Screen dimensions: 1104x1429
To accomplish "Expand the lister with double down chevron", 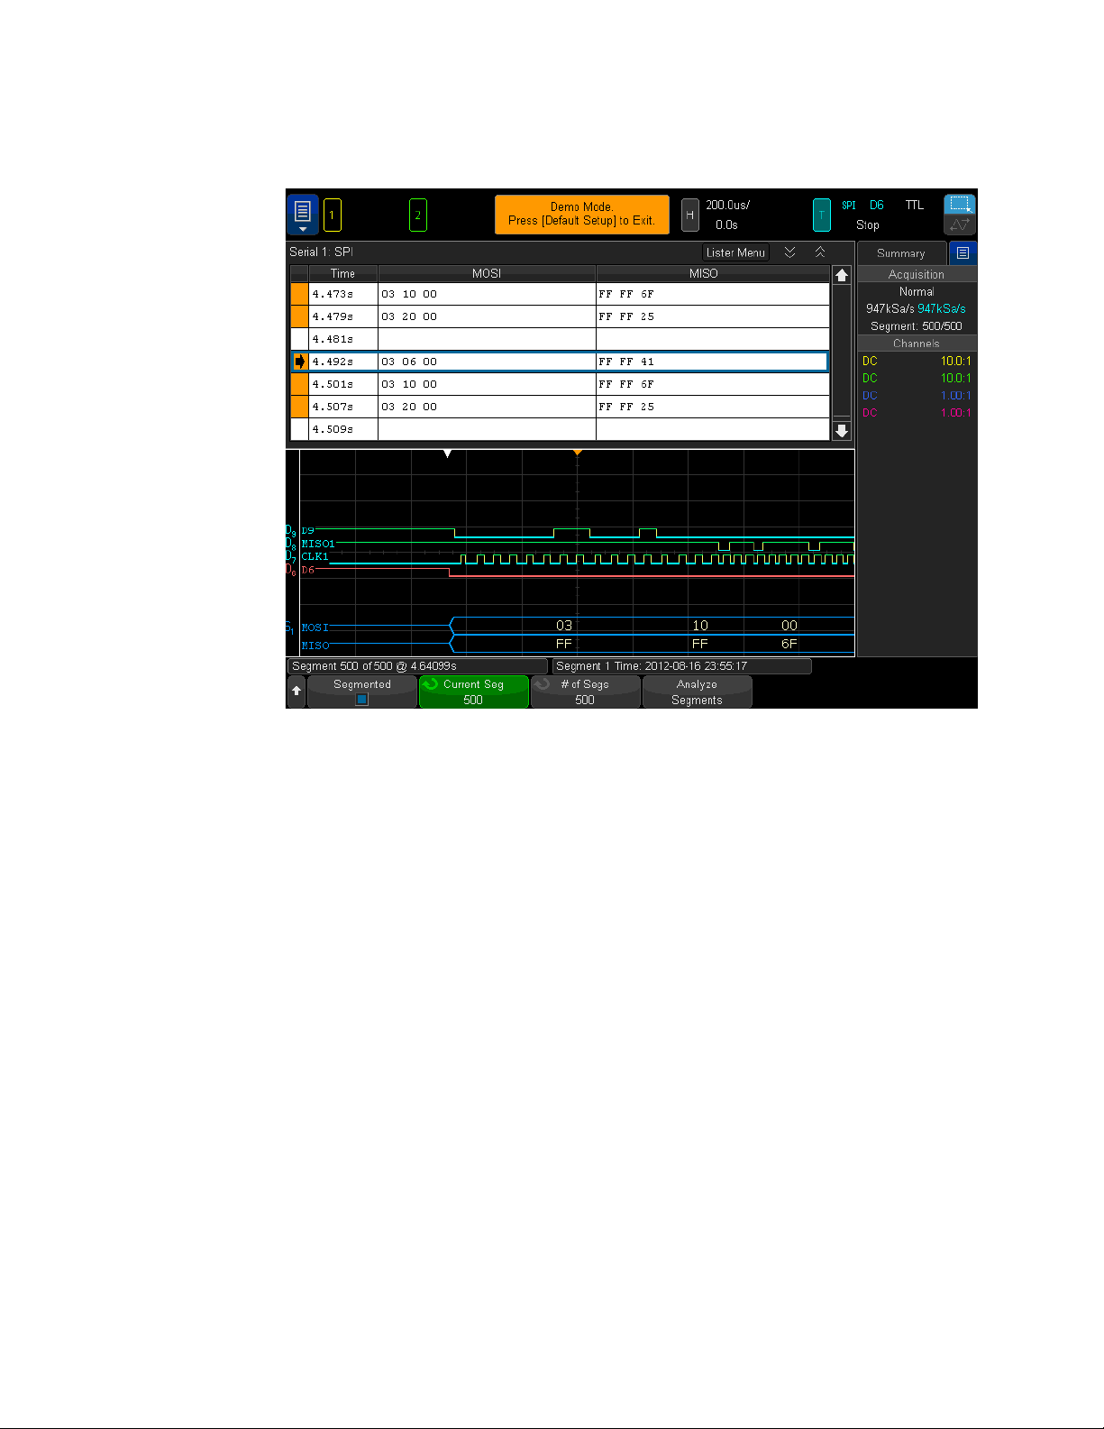I will click(789, 252).
